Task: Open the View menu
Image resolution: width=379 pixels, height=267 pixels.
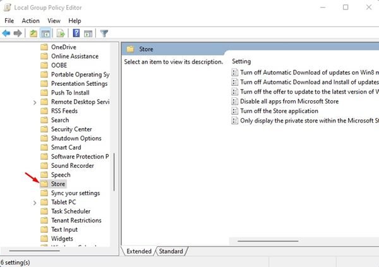Action: pyautogui.click(x=54, y=21)
